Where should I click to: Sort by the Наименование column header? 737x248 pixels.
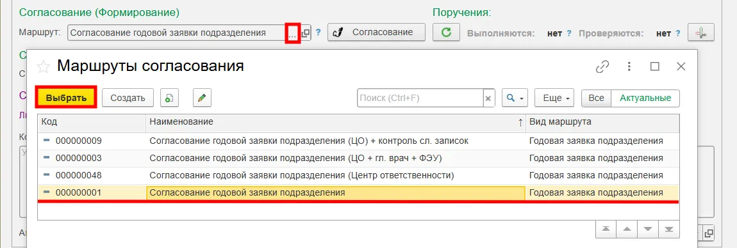336,122
